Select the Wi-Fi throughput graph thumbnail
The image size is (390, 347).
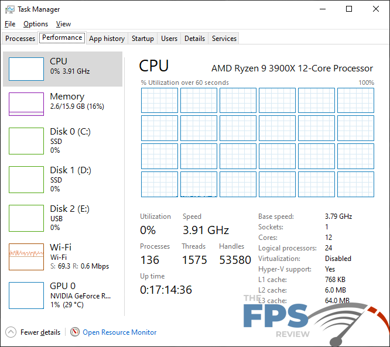[x=26, y=257]
